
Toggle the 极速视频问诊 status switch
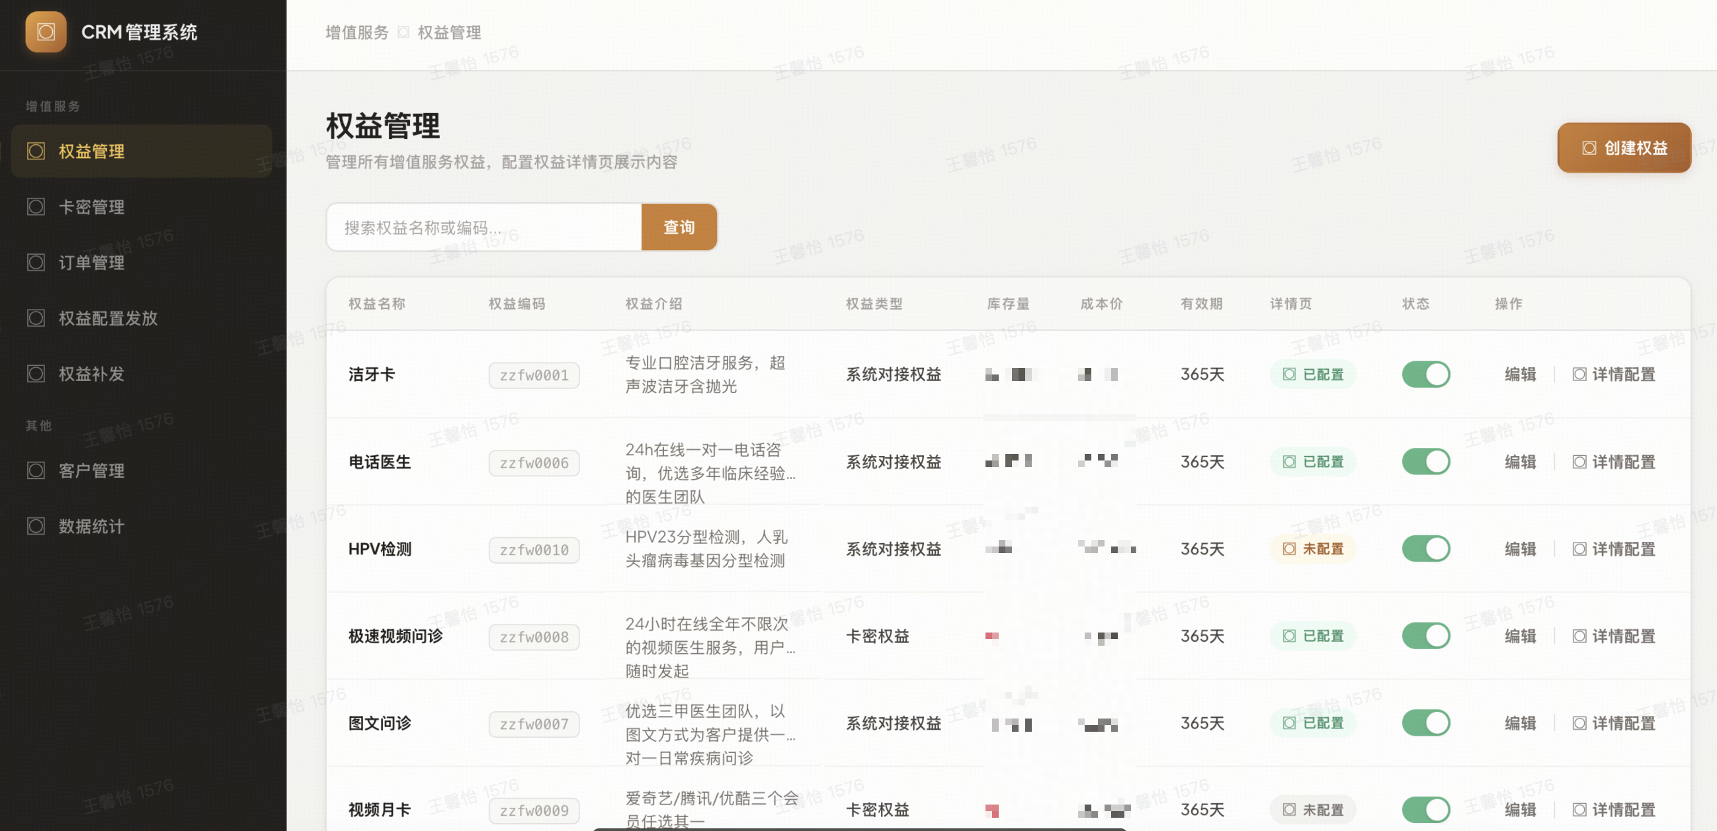click(x=1425, y=636)
